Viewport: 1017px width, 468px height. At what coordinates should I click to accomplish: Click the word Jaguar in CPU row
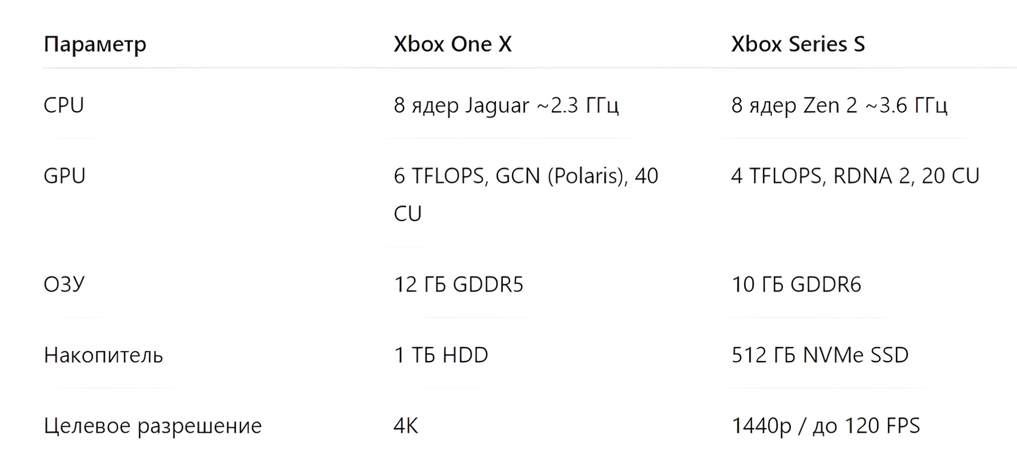497,105
